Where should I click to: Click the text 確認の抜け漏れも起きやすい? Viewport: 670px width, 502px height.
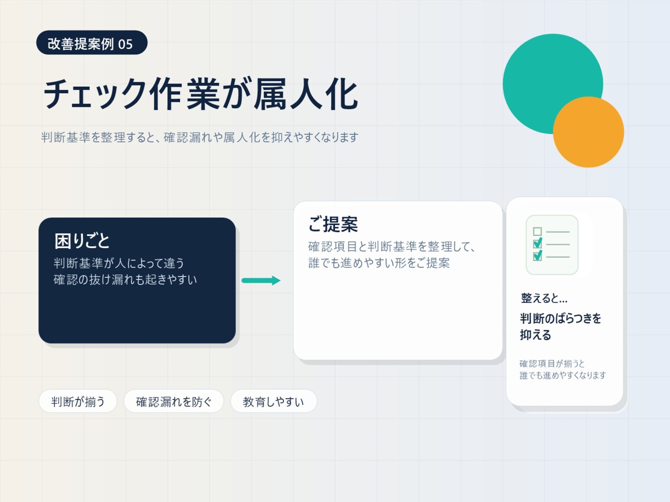click(125, 279)
